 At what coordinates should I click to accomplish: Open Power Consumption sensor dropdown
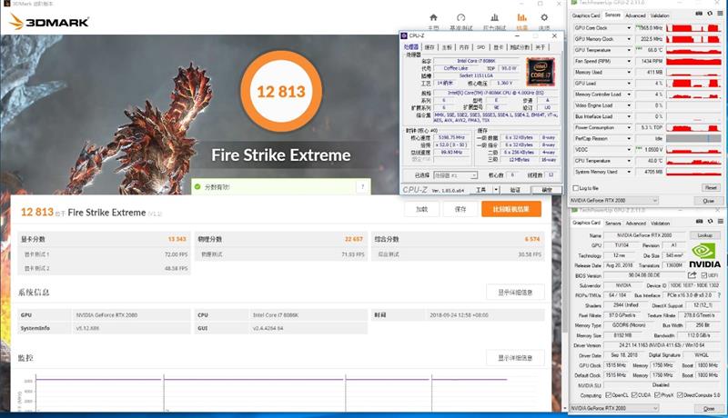(629, 127)
